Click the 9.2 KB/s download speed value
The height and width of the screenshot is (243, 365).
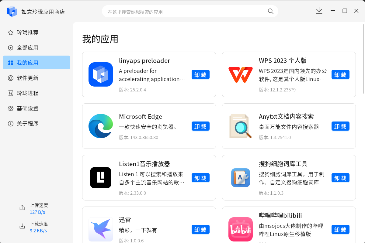[38, 231]
